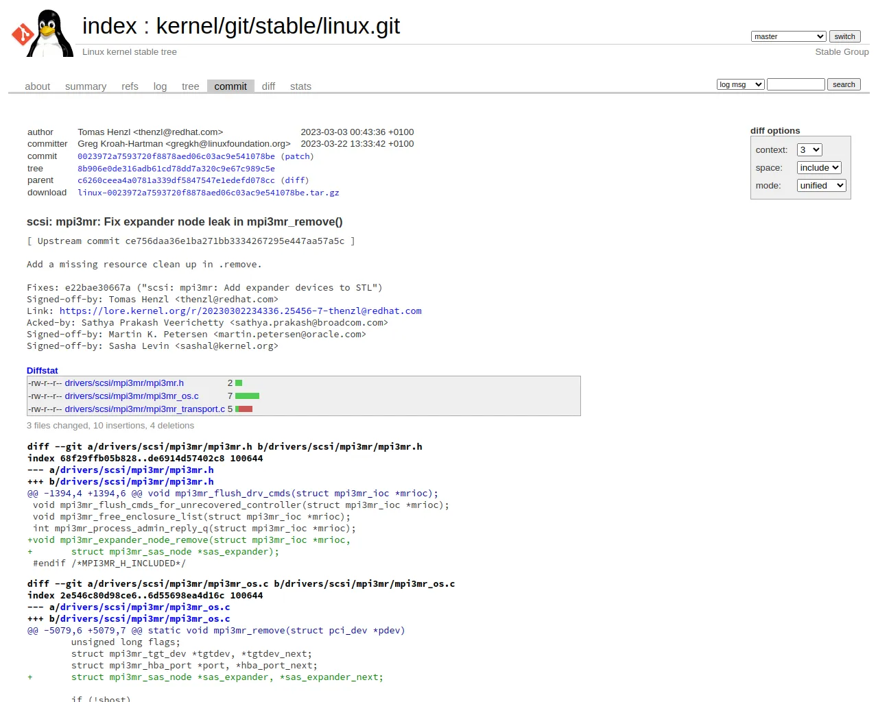Click the Diffstat heading link

point(43,370)
